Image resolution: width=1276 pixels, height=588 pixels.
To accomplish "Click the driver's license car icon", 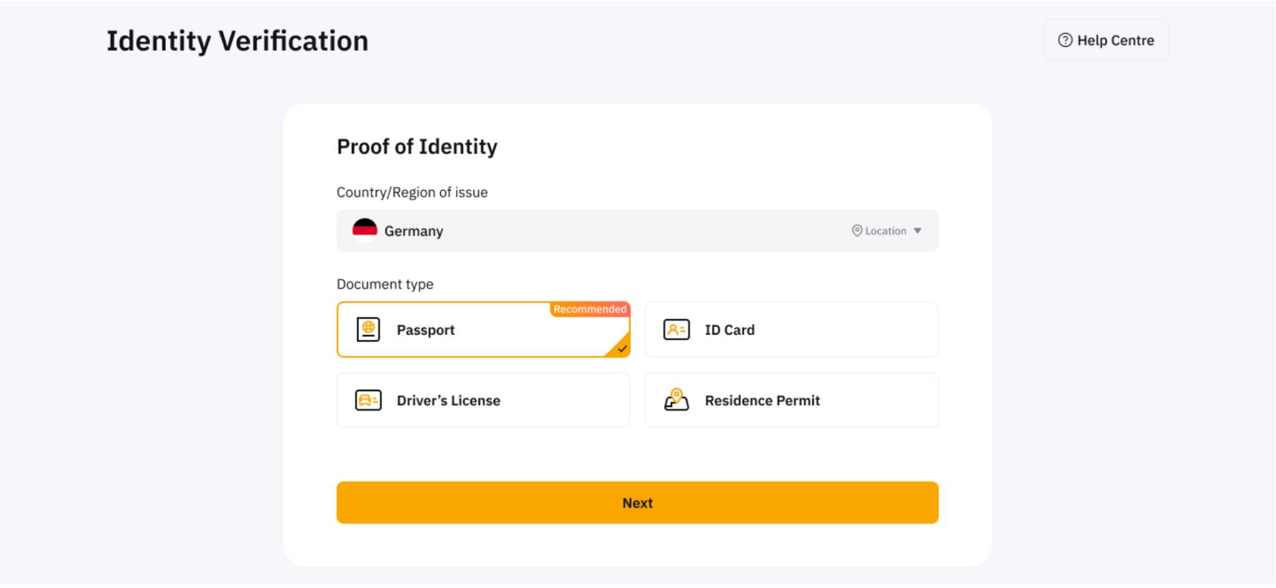I will tap(368, 401).
